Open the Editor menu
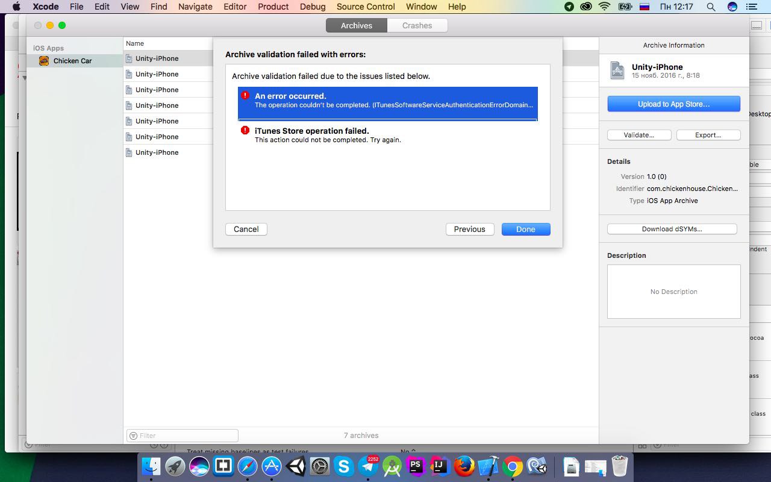This screenshot has height=482, width=771. (x=235, y=7)
